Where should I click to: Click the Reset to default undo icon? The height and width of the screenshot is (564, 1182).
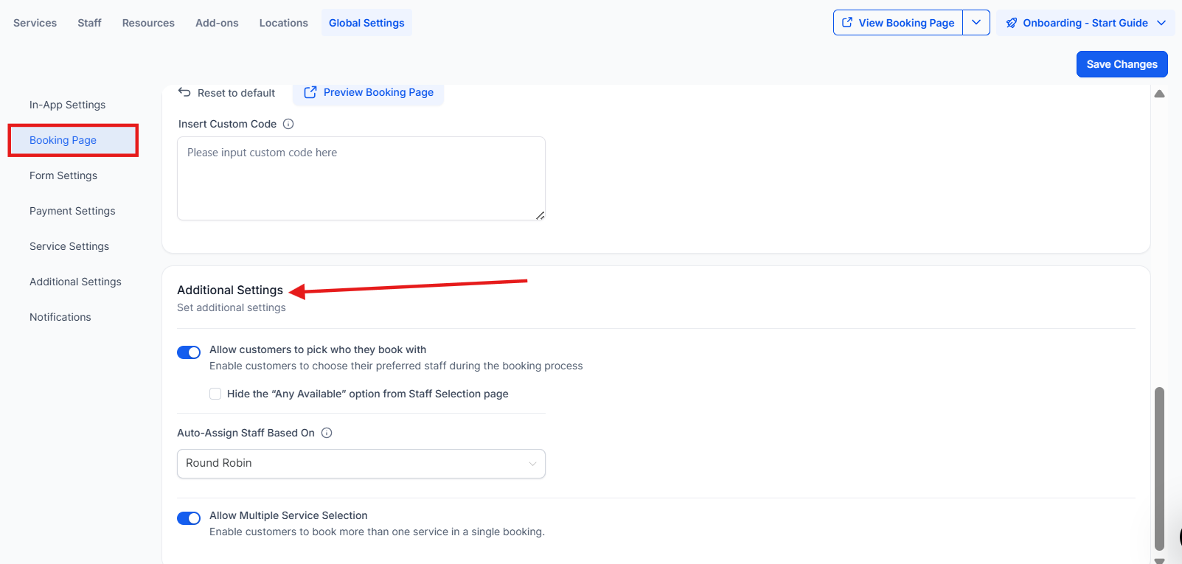(184, 92)
